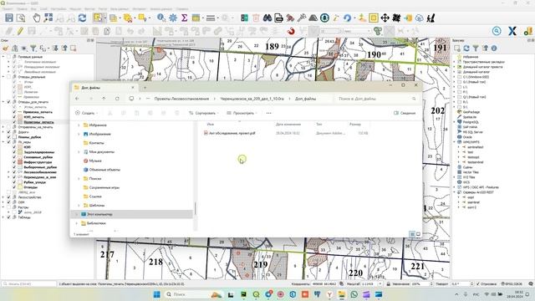Image resolution: width=535 pixels, height=301 pixels.
Task: Click the Browser panel filter funnel icon
Action: 476,48
